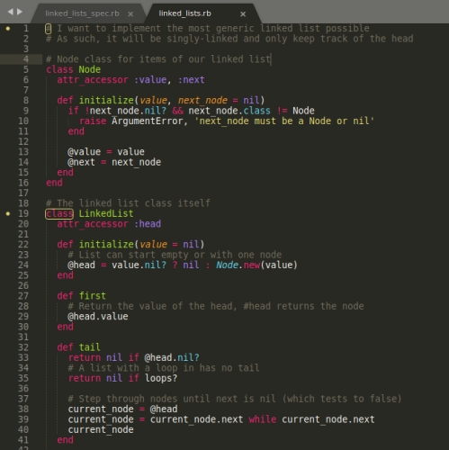The width and height of the screenshot is (449, 450).
Task: Switch to linked_lists_spec.rb tab
Action: tap(82, 13)
